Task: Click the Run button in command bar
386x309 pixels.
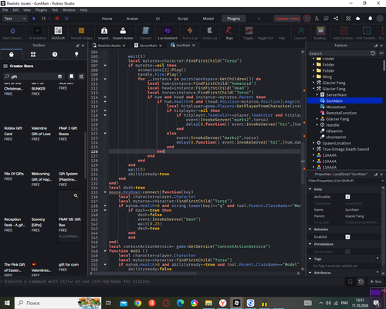Action: pos(376,281)
